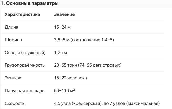Select the 'Грузоподъёмность' row label

(x=25, y=66)
